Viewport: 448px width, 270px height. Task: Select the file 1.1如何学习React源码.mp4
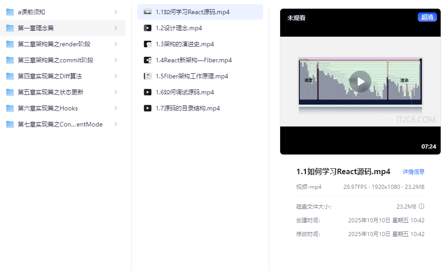[x=195, y=12]
